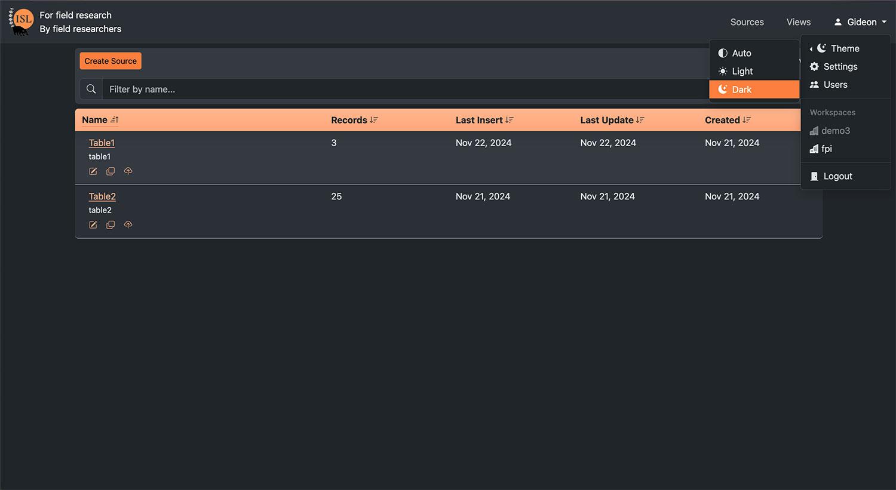The width and height of the screenshot is (896, 490).
Task: Switch to the fpi workspace
Action: point(826,149)
